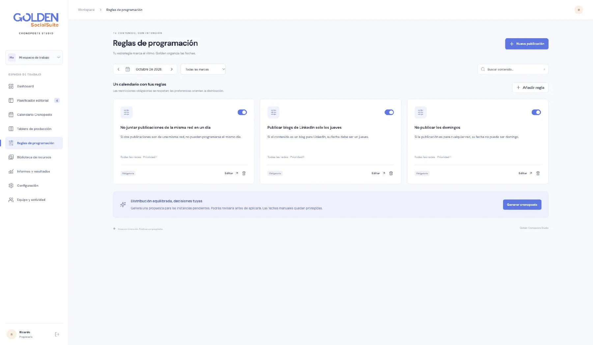
Task: Open the Informes y resultados chart icon
Action: (x=11, y=171)
